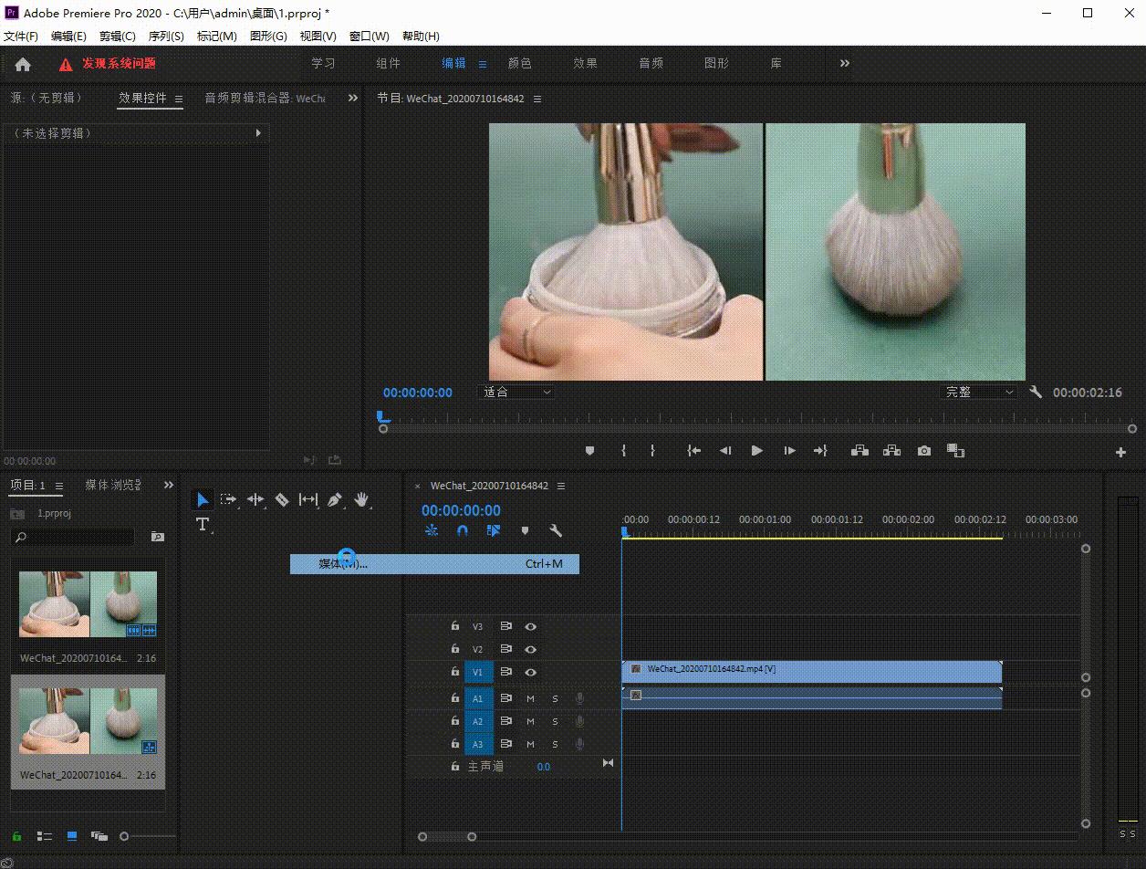Toggle V1 track visibility eye
The height and width of the screenshot is (869, 1146).
coord(530,672)
